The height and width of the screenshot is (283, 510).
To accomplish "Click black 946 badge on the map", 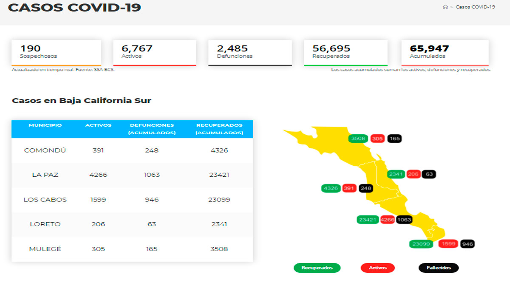I will click(467, 244).
